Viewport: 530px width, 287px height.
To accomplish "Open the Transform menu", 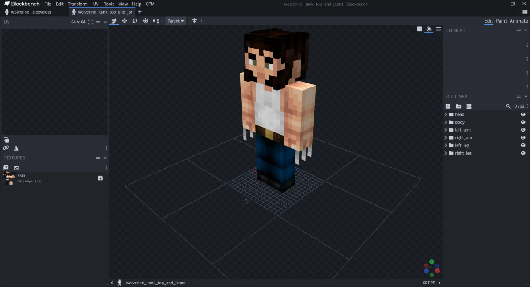I will coord(78,4).
